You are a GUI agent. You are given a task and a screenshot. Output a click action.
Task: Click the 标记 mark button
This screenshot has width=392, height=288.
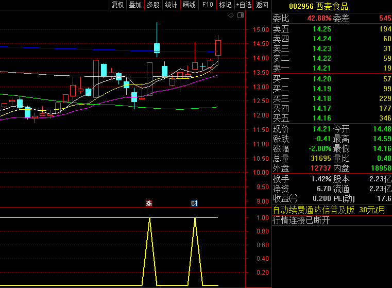coord(225,5)
